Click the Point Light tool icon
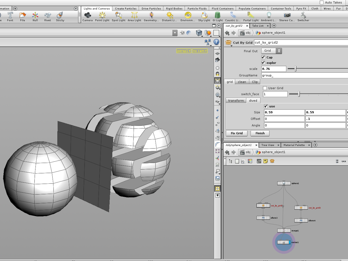 tap(102, 16)
